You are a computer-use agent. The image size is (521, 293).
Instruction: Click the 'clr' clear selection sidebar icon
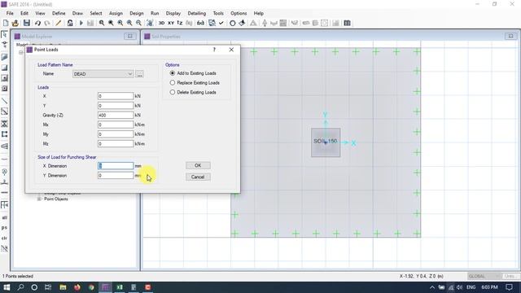click(x=4, y=238)
